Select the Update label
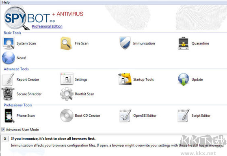This screenshot has height=156, width=227. coord(197,79)
